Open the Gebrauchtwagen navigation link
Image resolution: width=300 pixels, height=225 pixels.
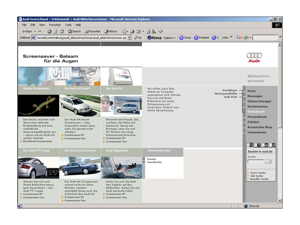[259, 101]
